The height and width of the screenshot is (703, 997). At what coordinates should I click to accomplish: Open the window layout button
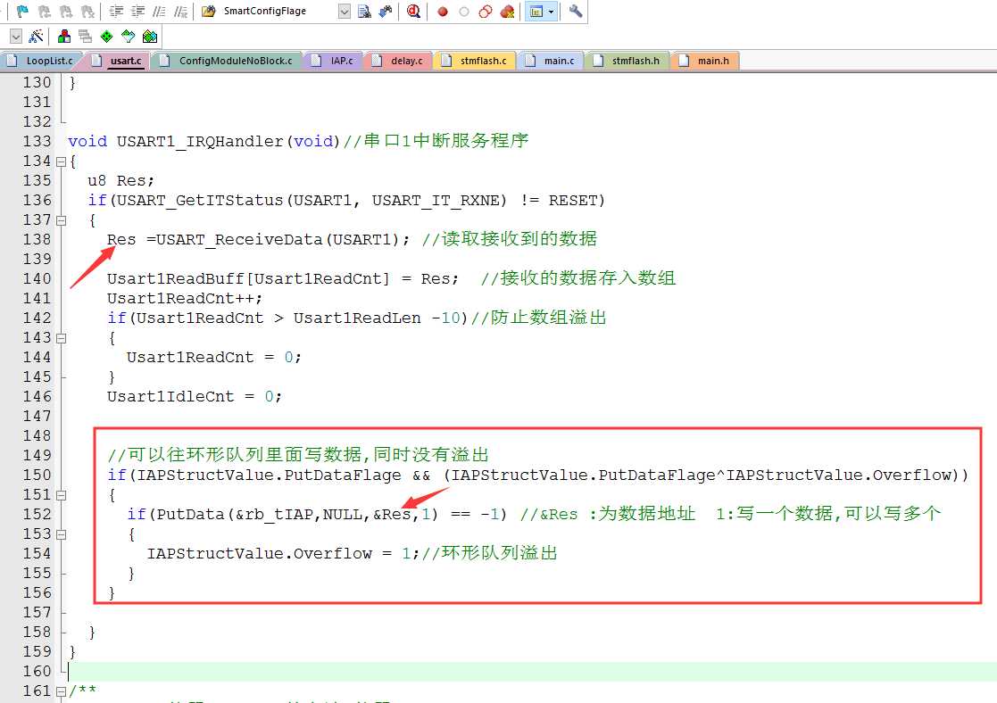point(536,11)
